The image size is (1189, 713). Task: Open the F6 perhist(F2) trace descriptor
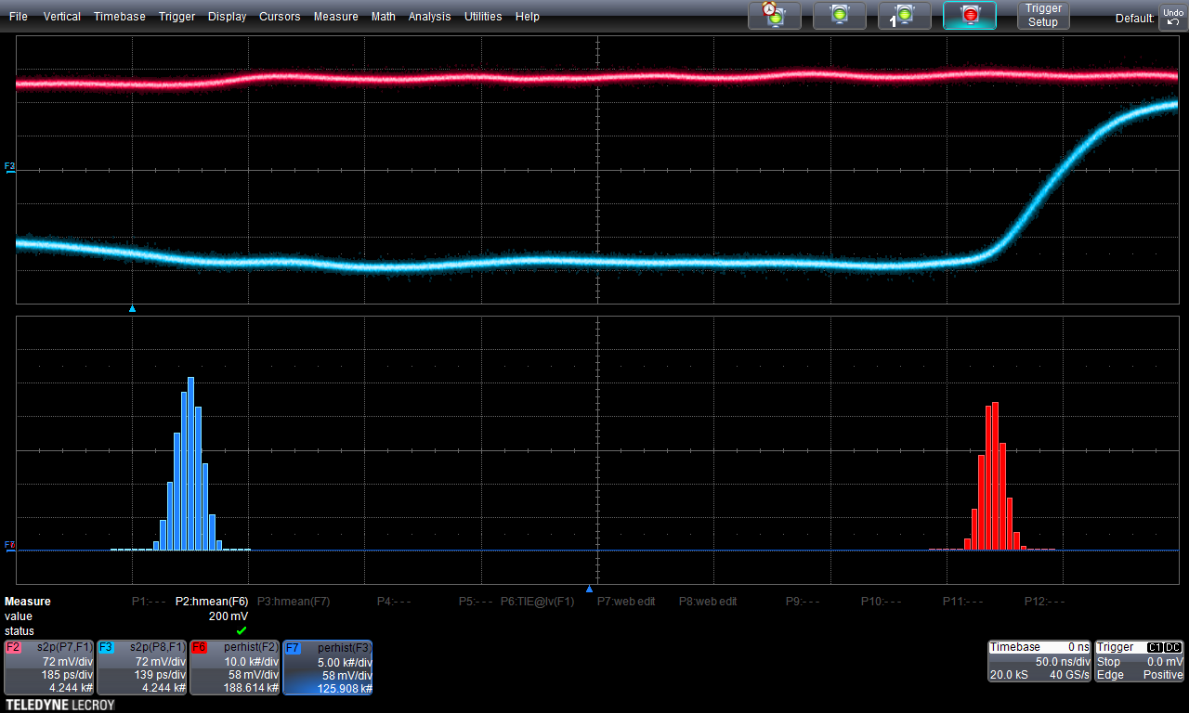pyautogui.click(x=235, y=667)
